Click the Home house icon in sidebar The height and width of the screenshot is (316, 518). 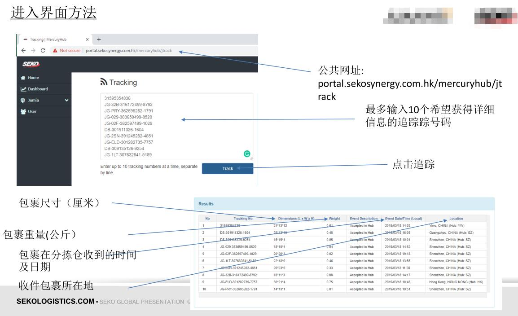23,78
